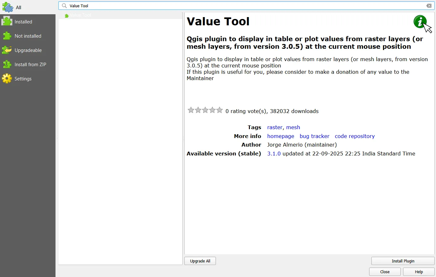436x277 pixels.
Task: Visit the plugin homepage link
Action: [281, 136]
